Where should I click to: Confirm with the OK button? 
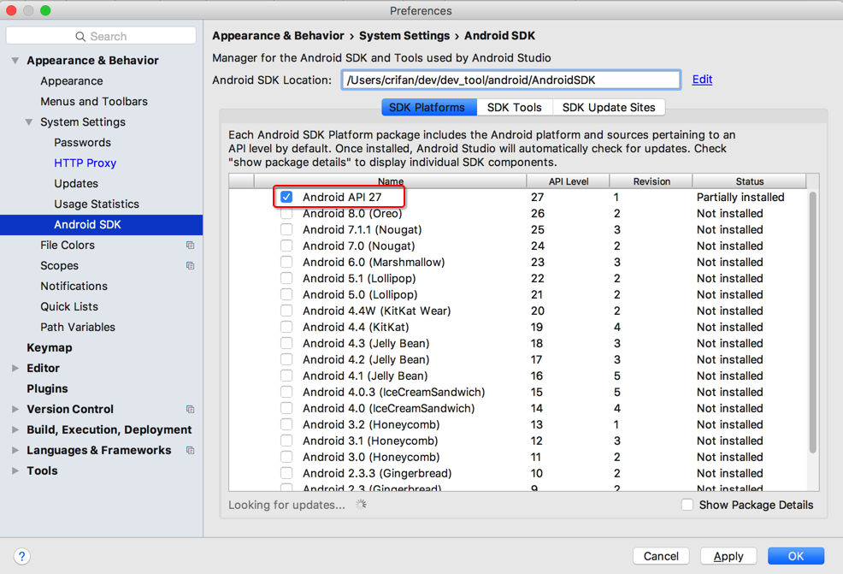point(796,556)
